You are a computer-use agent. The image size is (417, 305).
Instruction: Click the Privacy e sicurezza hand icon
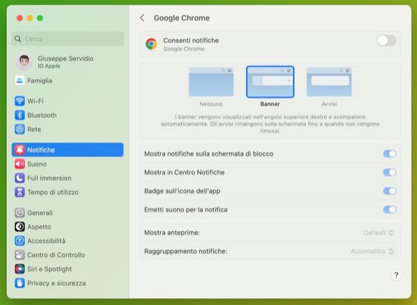[20, 283]
